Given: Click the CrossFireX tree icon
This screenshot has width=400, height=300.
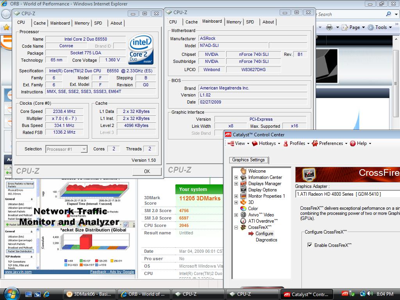Looking at the screenshot, I should (243, 227).
